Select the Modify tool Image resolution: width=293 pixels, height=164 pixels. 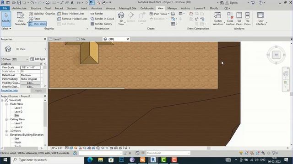(x=6, y=18)
